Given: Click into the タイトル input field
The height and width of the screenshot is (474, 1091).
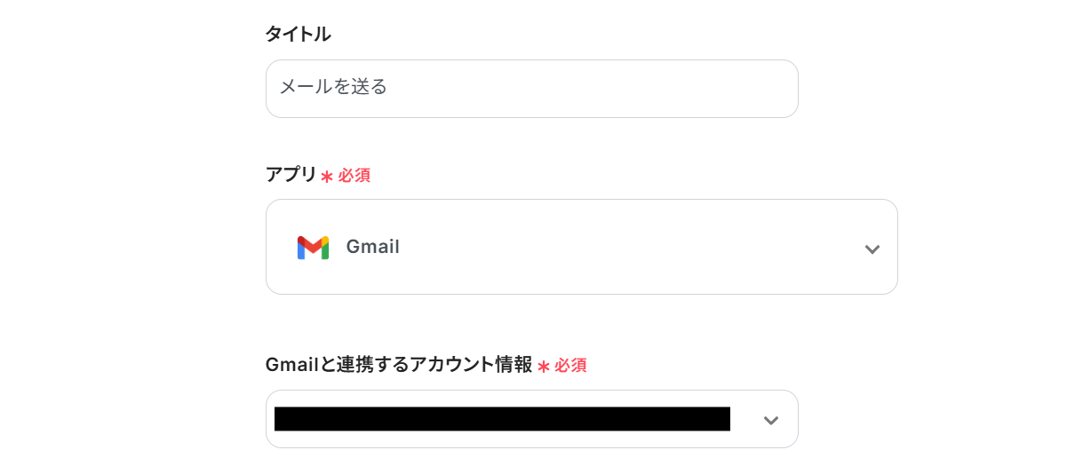Looking at the screenshot, I should tap(531, 89).
